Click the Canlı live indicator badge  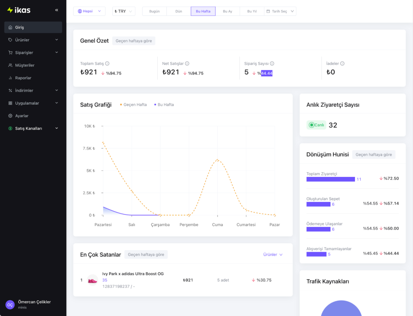tap(316, 125)
